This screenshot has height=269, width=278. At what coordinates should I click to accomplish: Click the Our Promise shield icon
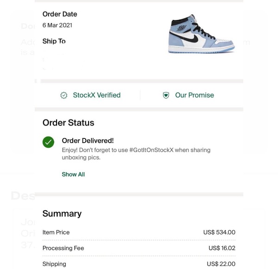pos(166,95)
